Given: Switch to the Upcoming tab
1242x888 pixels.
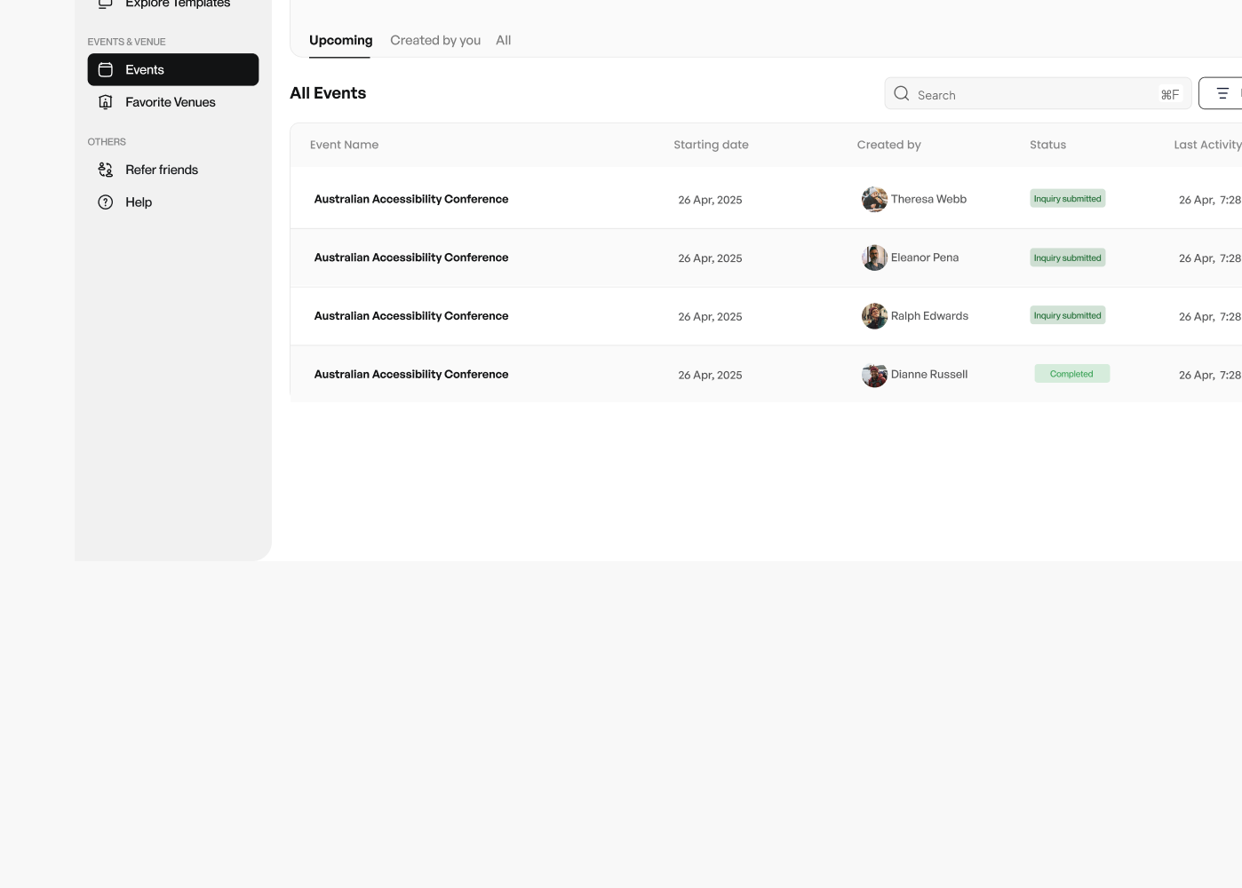Looking at the screenshot, I should click(x=340, y=40).
